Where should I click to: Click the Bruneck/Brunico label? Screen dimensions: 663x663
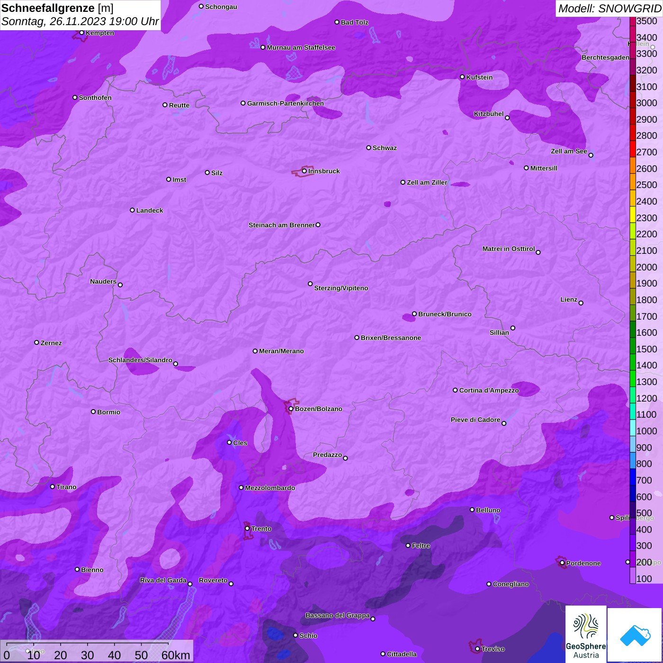(445, 314)
